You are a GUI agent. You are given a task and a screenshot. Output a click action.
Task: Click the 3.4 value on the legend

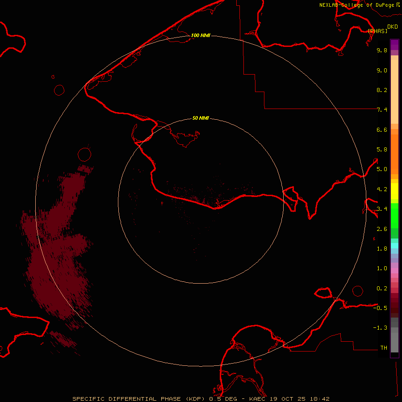(x=381, y=209)
